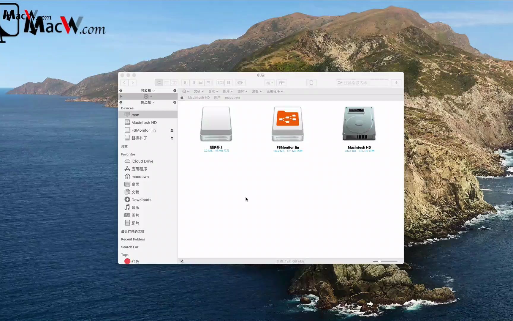Close the 侧边栏 panel with its X button

coord(175,102)
